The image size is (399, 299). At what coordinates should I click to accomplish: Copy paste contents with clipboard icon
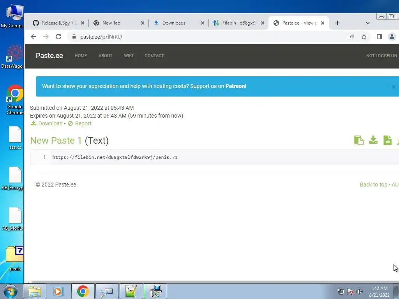pyautogui.click(x=359, y=140)
